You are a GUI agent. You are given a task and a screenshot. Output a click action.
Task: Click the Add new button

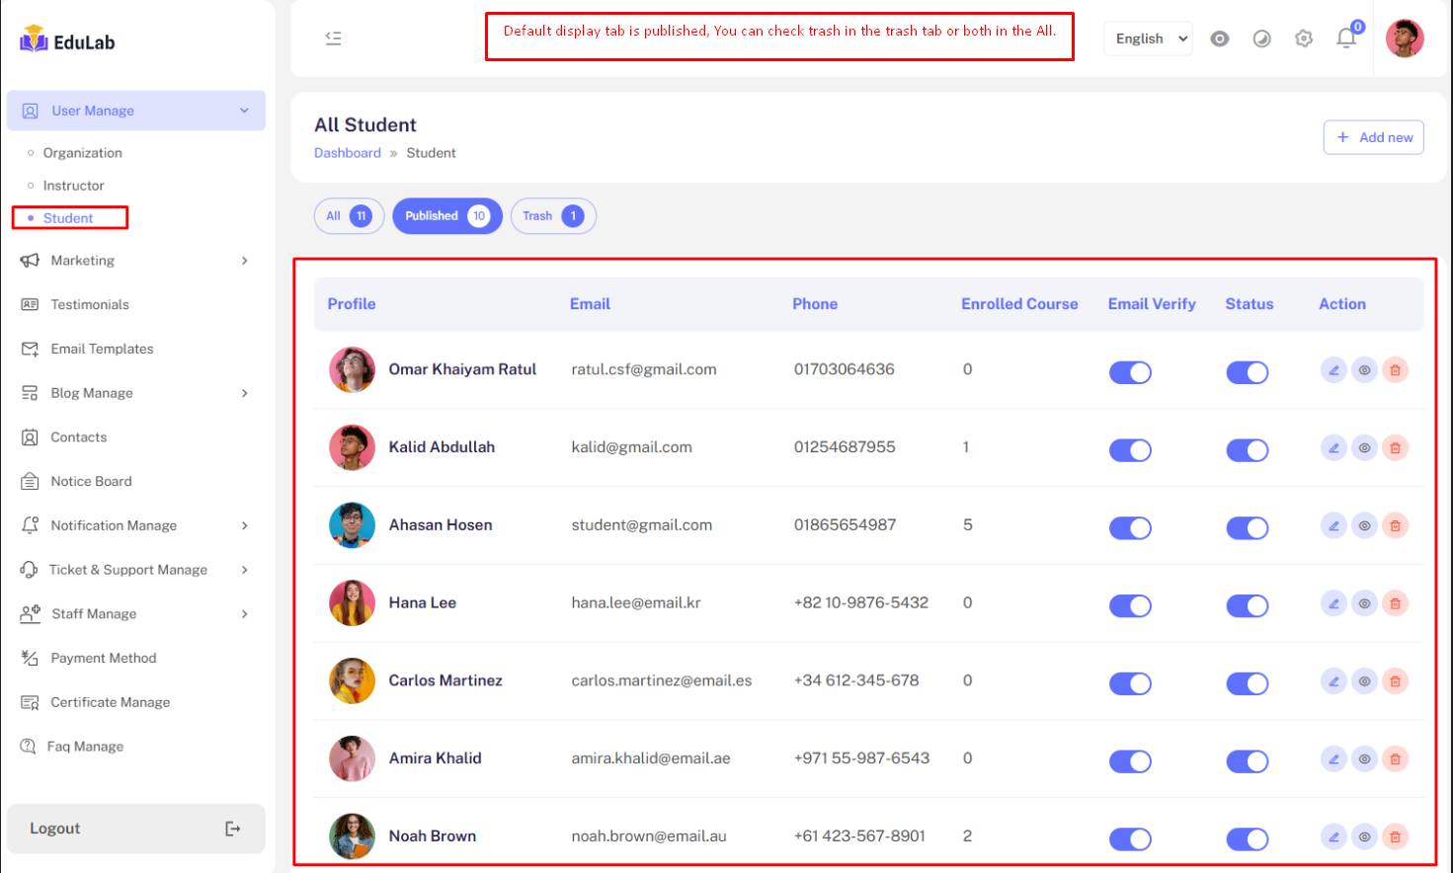click(x=1373, y=137)
